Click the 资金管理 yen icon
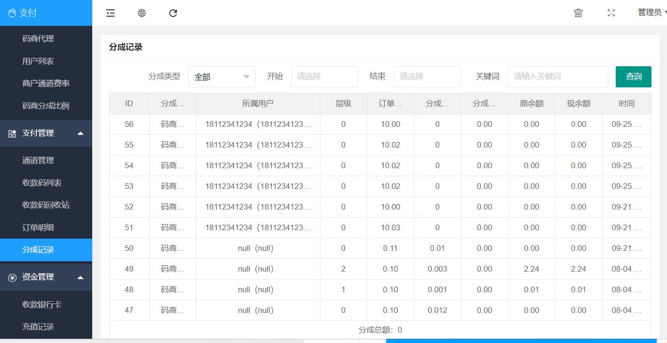Viewport: 667px width, 343px height. (12, 277)
